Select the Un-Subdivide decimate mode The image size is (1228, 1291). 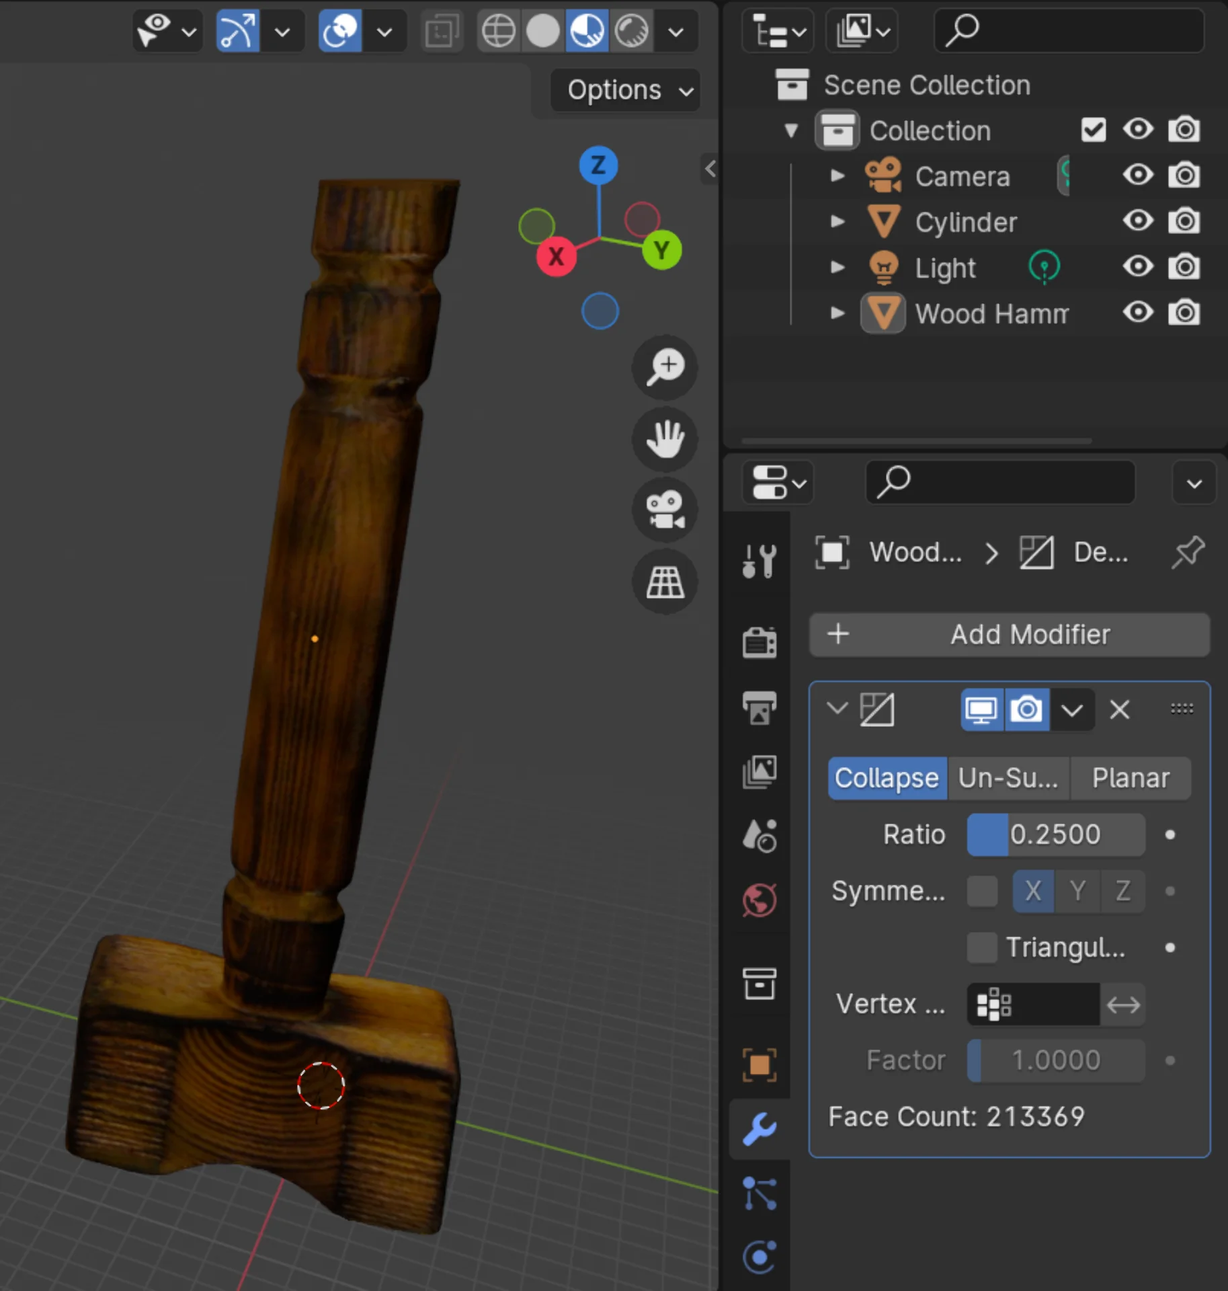tap(1008, 778)
